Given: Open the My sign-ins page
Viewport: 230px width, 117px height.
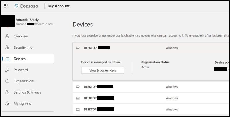Looking at the screenshot, I should pyautogui.click(x=23, y=103).
